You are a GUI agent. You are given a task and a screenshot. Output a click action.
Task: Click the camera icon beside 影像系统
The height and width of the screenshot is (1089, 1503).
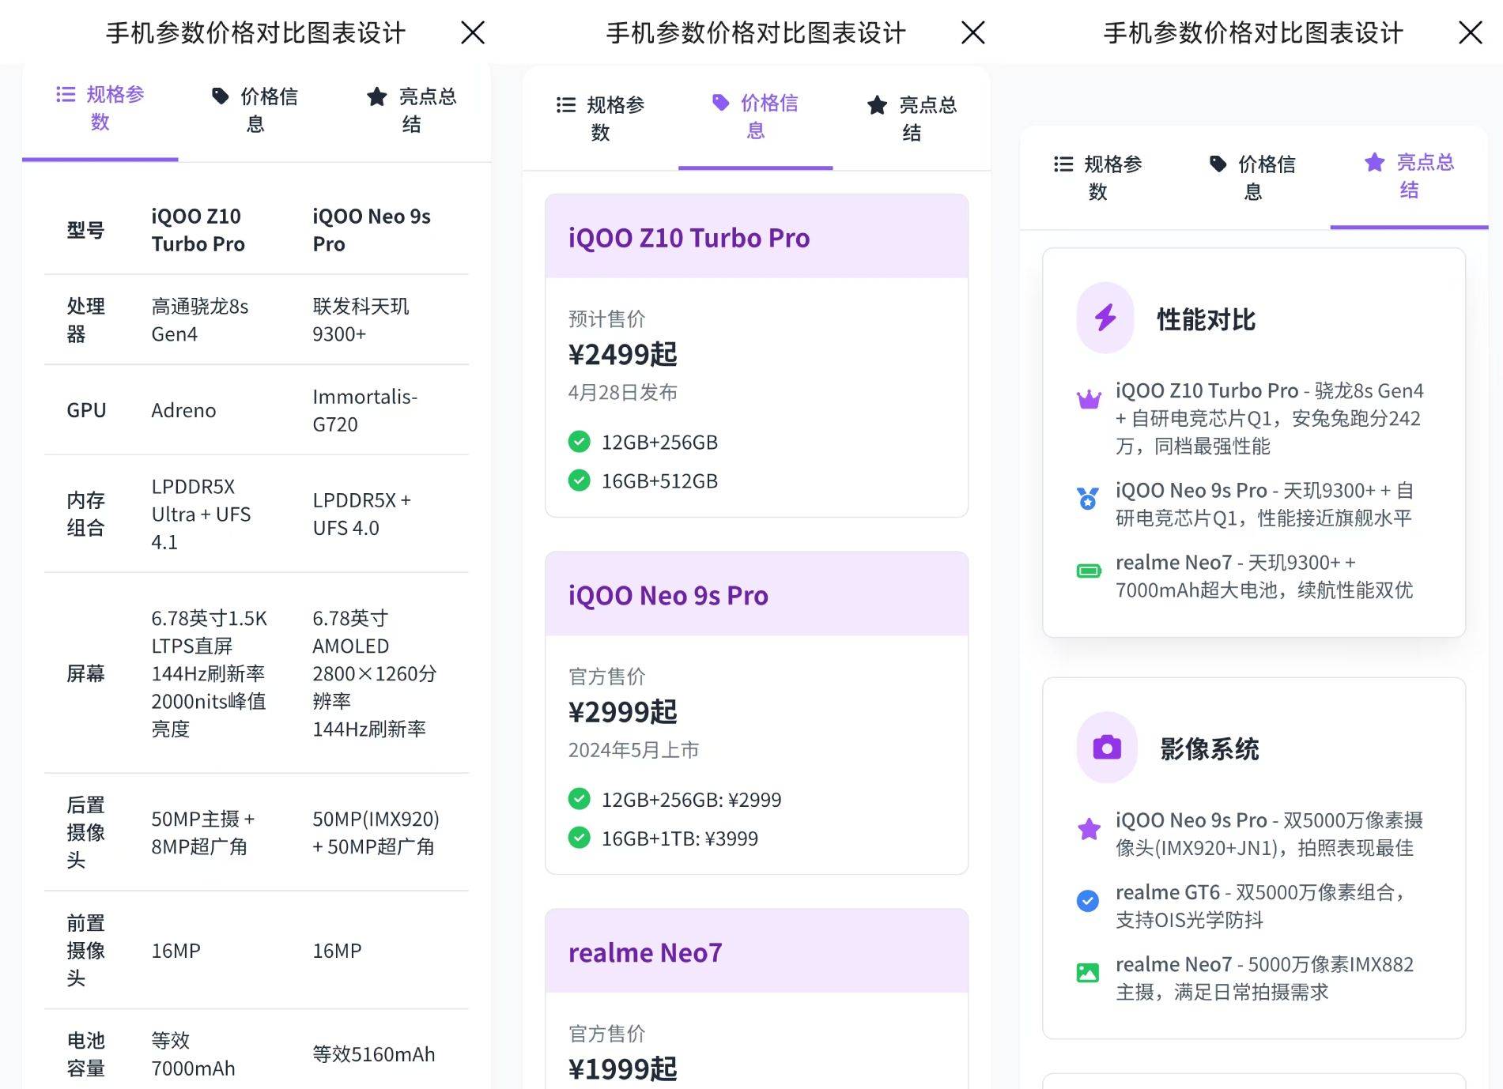click(x=1107, y=747)
